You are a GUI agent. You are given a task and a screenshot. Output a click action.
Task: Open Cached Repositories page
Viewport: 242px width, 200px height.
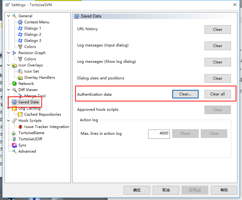click(43, 114)
